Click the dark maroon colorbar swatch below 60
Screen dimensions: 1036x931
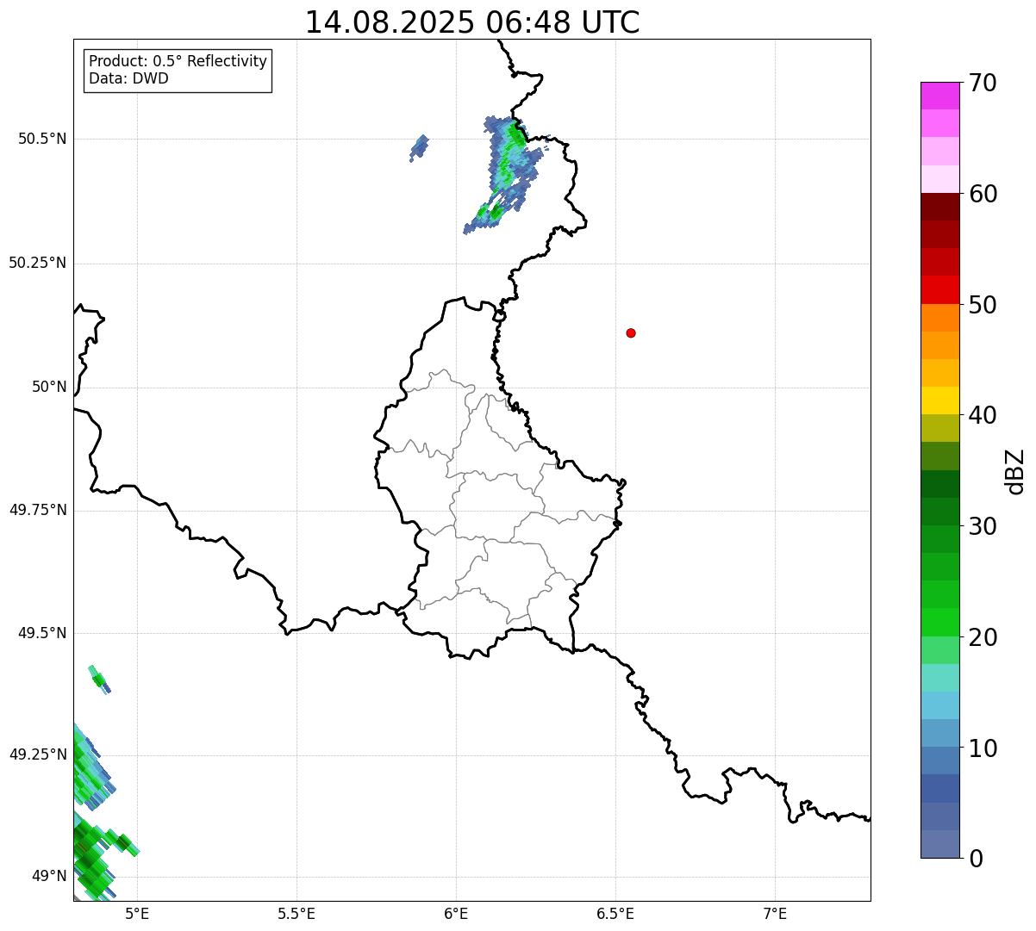939,207
